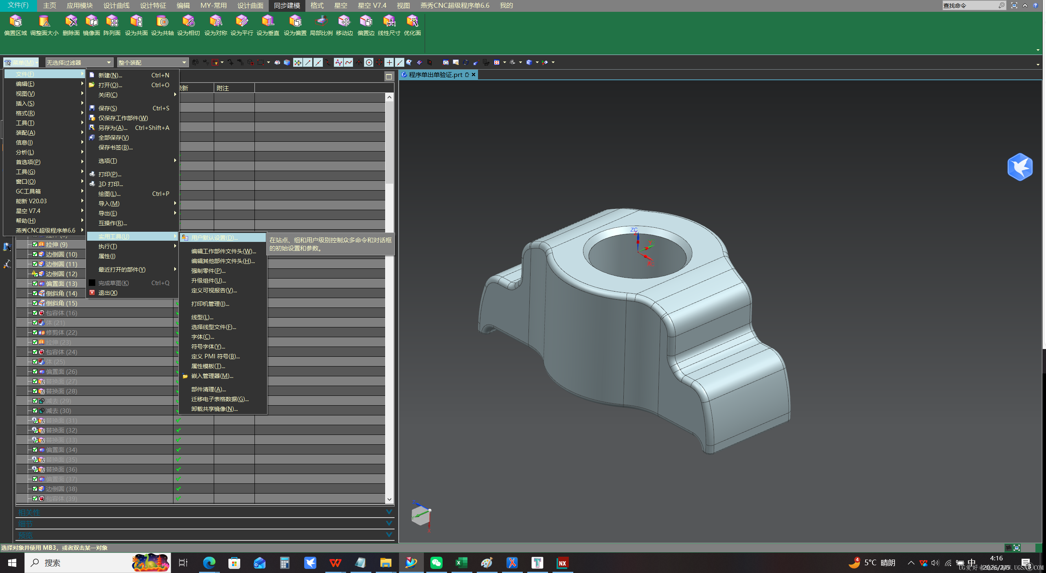Click the 查找命令 search field
The height and width of the screenshot is (573, 1046).
[x=969, y=5]
